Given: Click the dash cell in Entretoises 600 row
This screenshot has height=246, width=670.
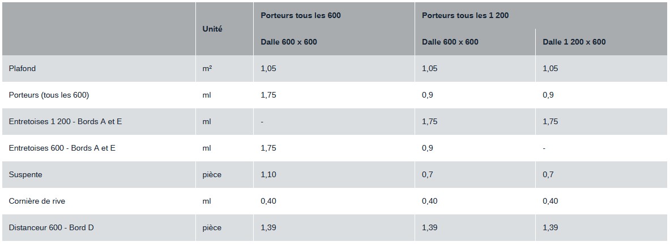Looking at the screenshot, I should (544, 148).
